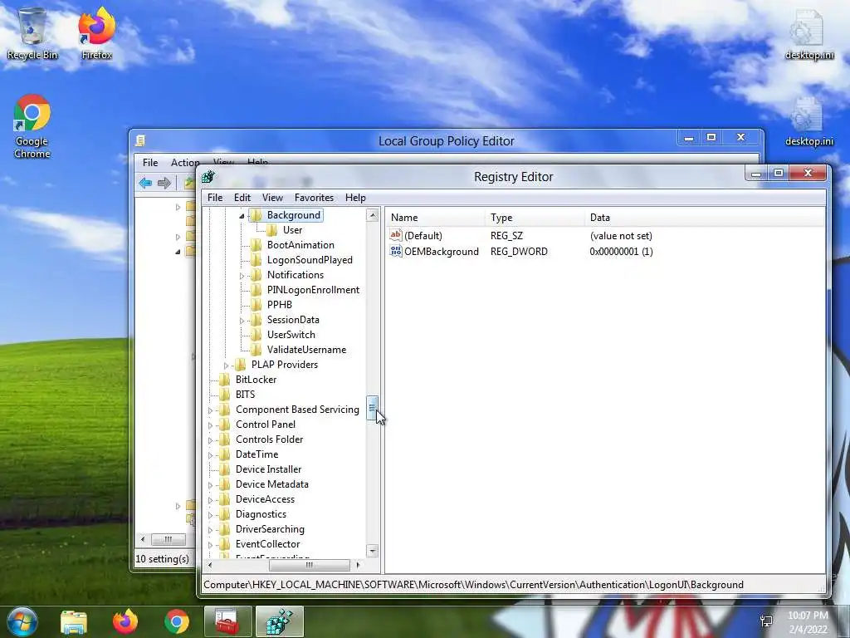Select the DeviceAccess key

[x=265, y=499]
